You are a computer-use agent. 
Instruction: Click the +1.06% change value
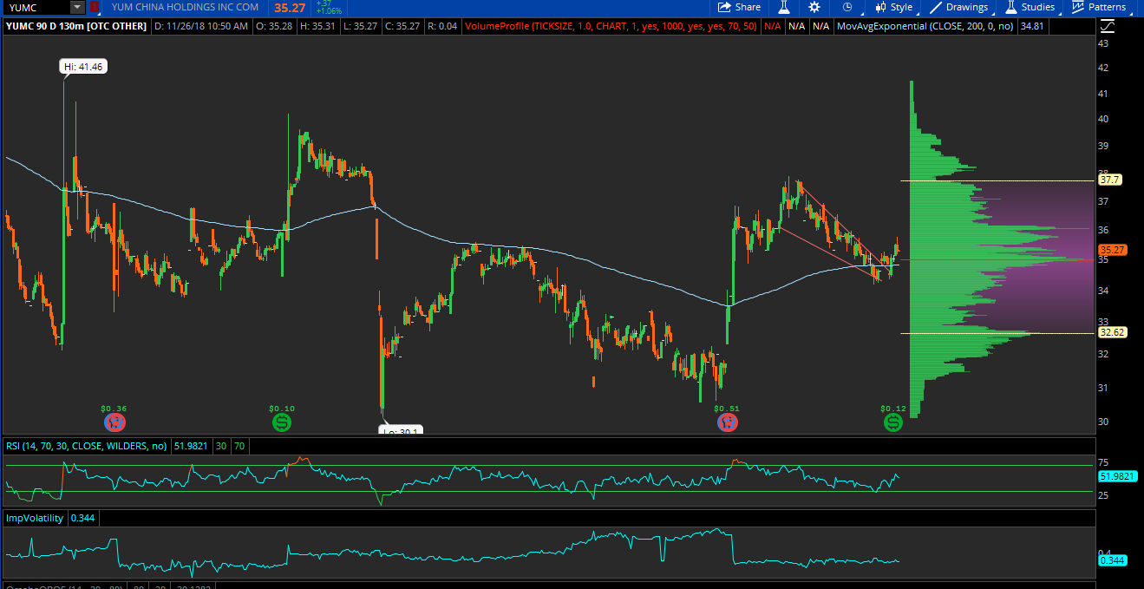pos(328,11)
